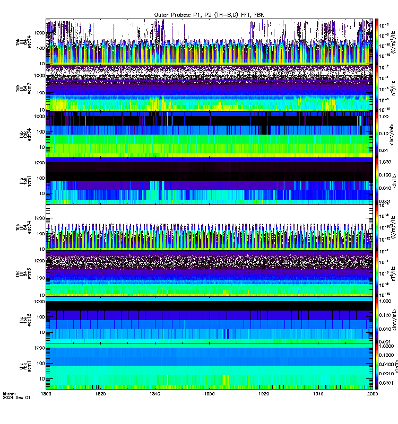
Task: Click the '<|mV/m|>' unit label of thc edc12 color bar
Action: point(394,320)
